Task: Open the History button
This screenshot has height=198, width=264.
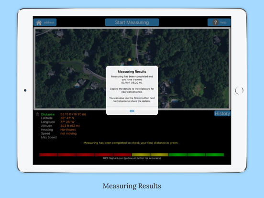Action: [x=222, y=113]
